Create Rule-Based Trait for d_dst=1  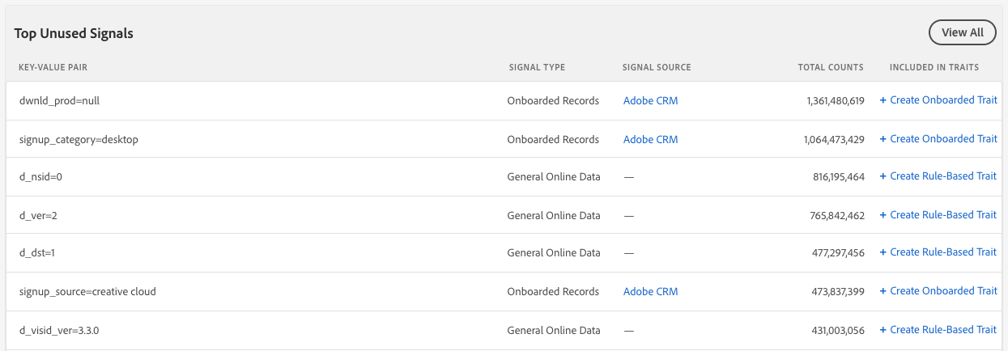click(x=938, y=252)
